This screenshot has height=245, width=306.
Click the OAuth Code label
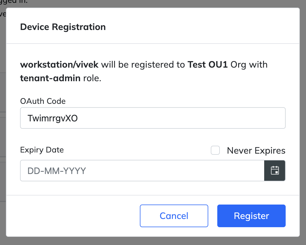(43, 101)
